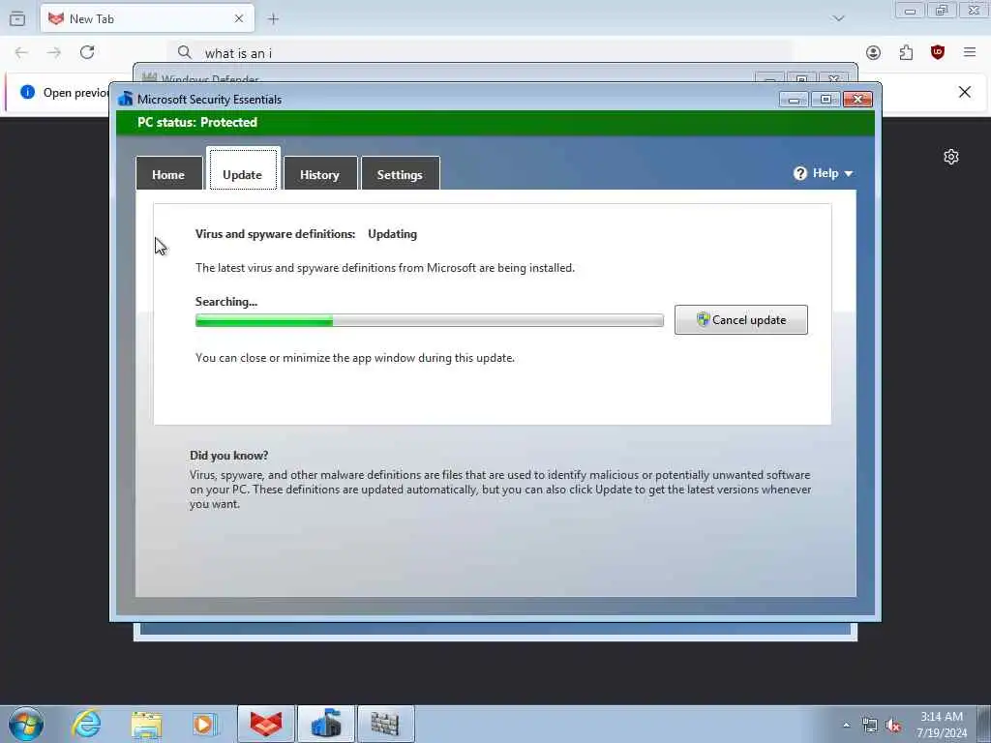Open the Windows Start menu orb

pos(26,724)
